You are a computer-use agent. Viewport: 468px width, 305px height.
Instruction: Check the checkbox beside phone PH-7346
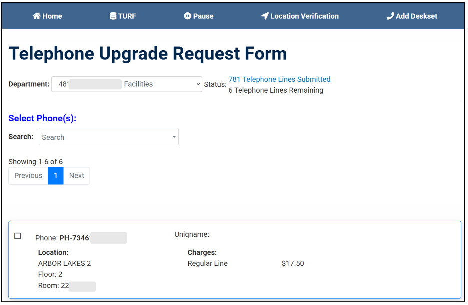(x=17, y=235)
